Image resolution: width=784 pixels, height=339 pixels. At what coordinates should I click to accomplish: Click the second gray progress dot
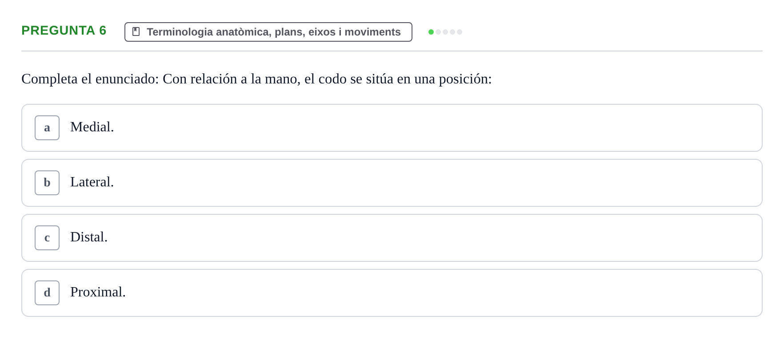[438, 32]
